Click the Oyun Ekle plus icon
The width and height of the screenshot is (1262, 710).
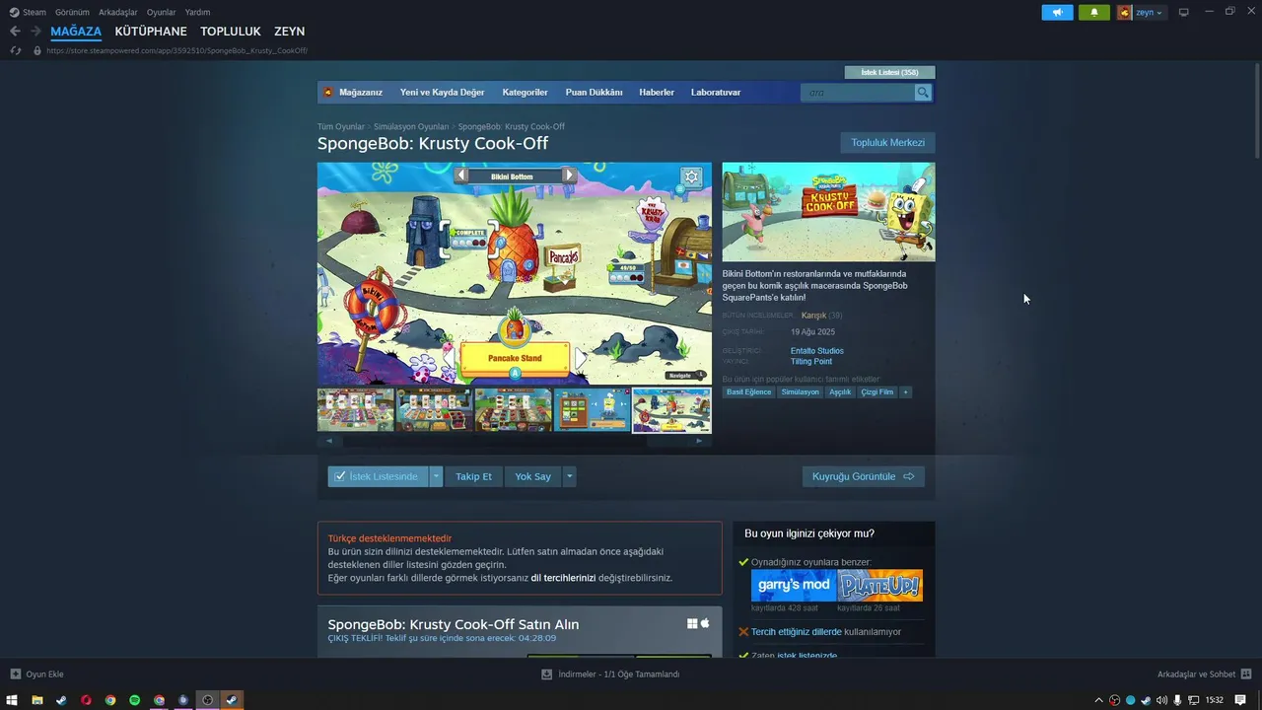pyautogui.click(x=15, y=674)
